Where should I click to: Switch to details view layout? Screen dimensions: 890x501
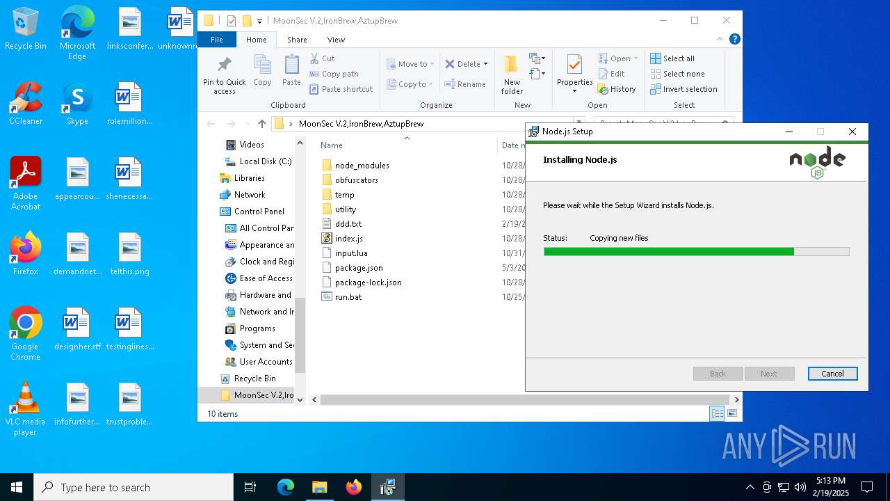pyautogui.click(x=717, y=413)
